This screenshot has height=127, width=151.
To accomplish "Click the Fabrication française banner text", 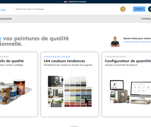I will coord(77,2).
